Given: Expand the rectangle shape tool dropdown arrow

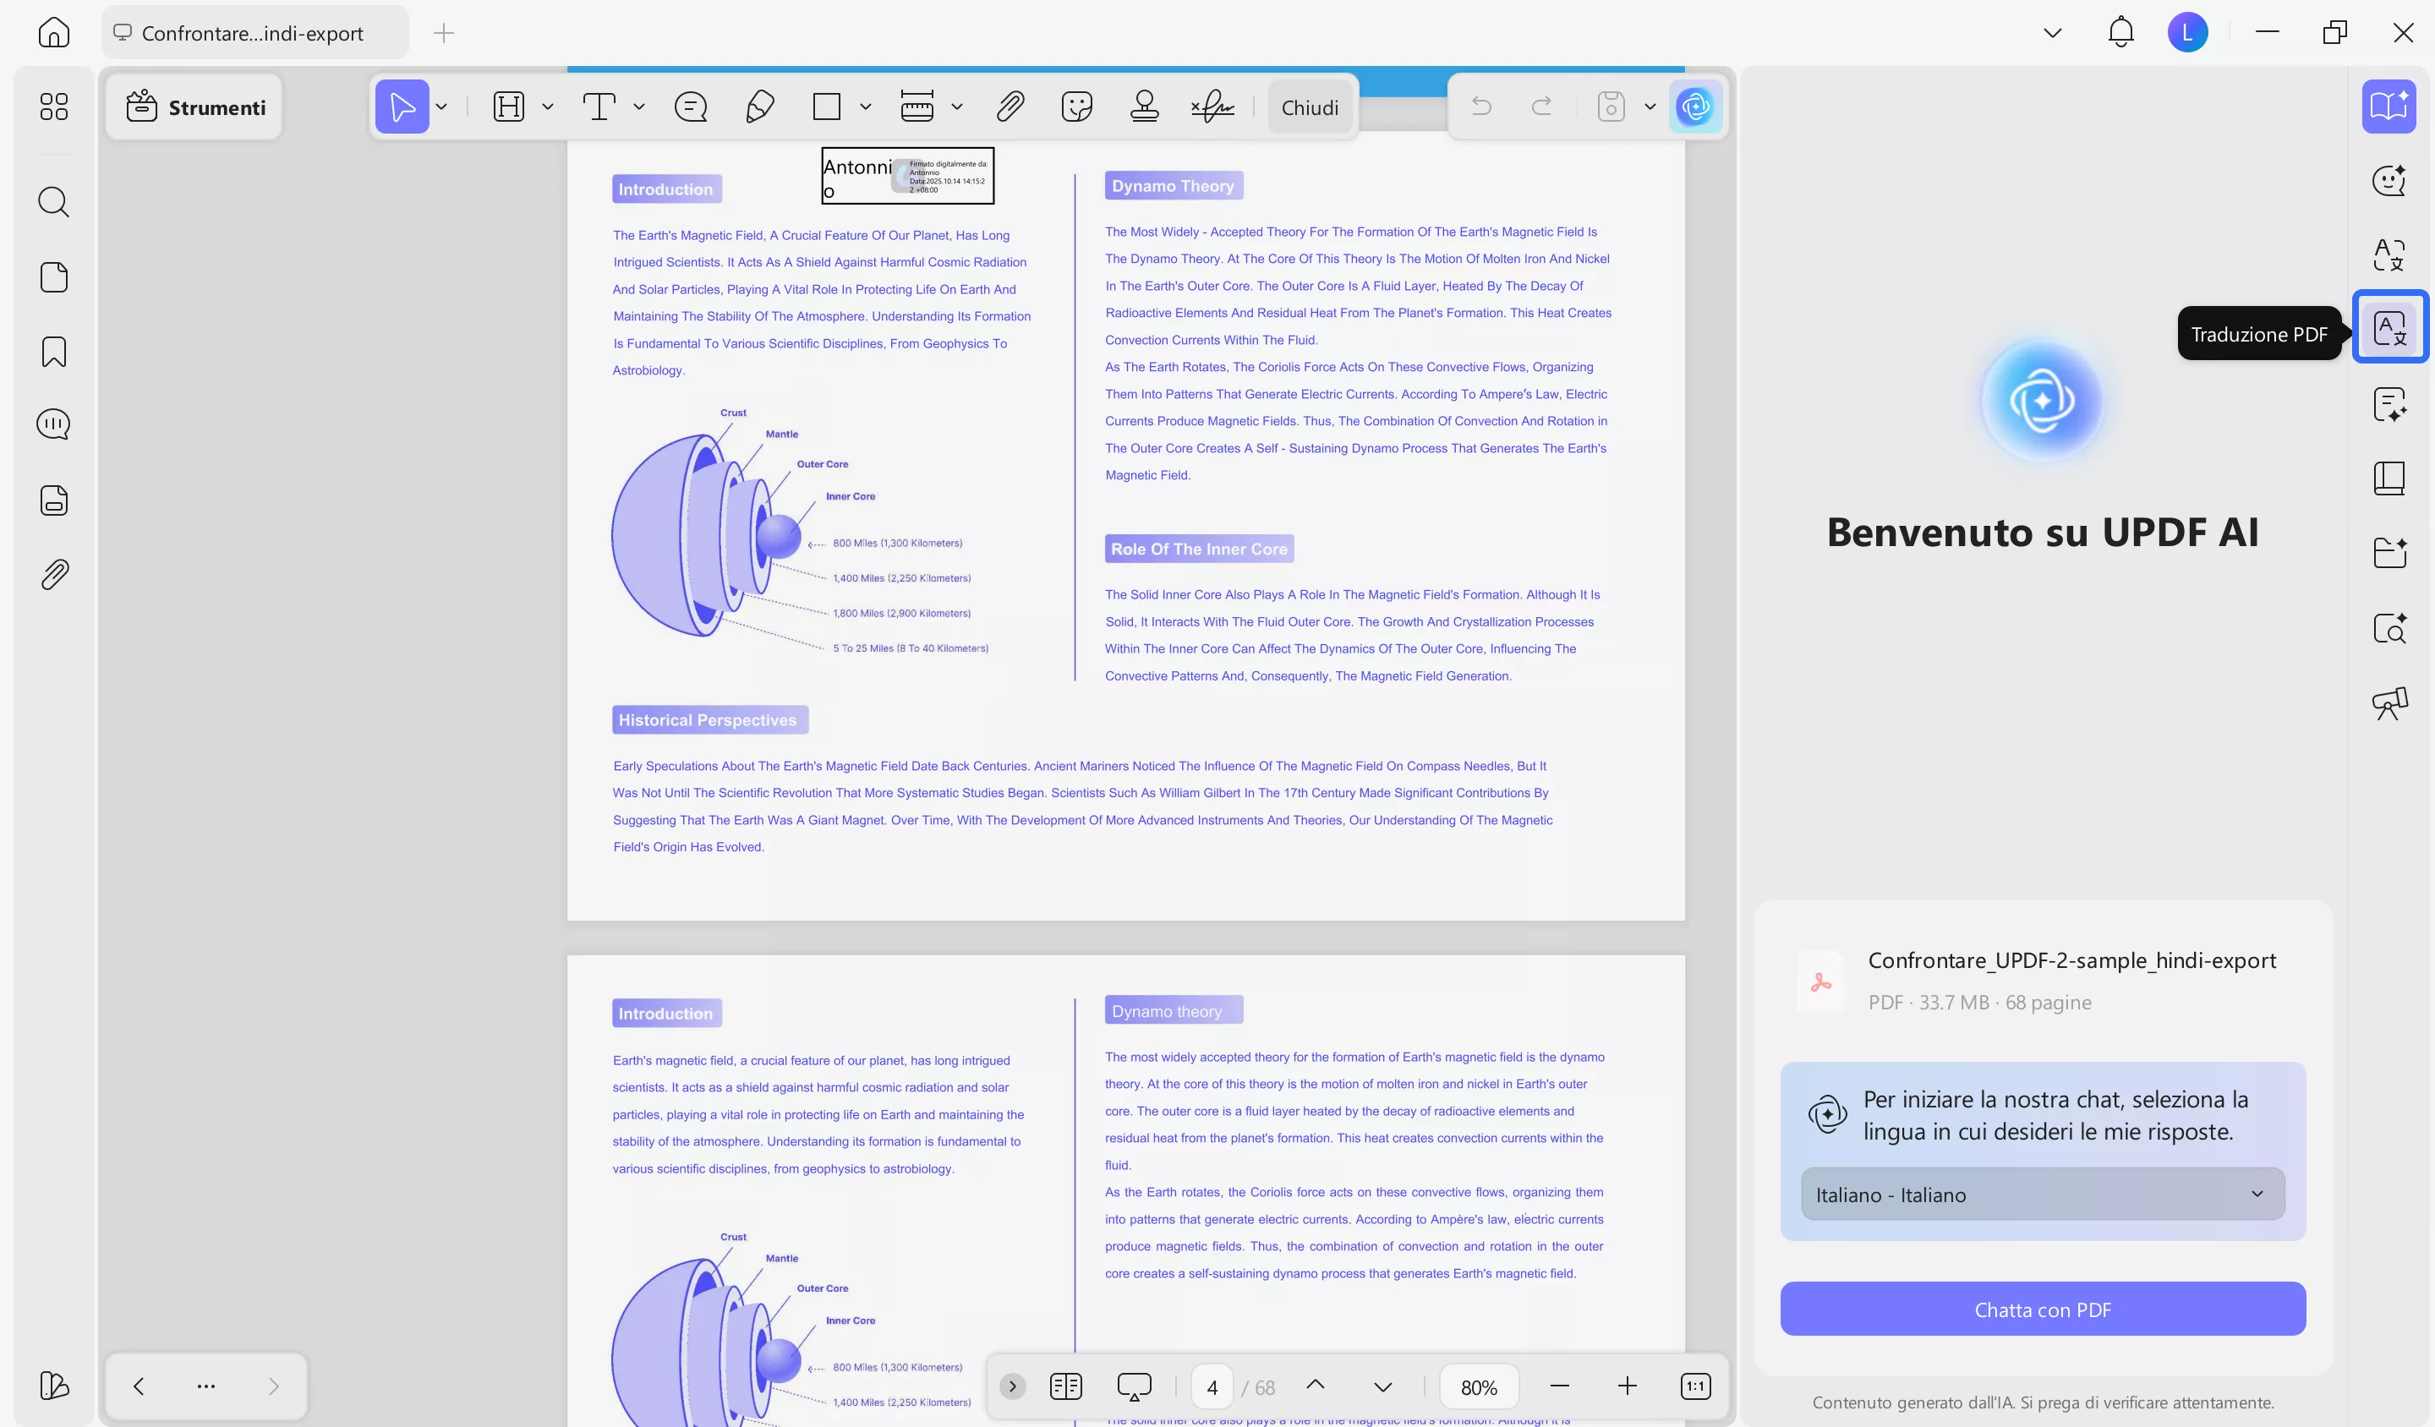Looking at the screenshot, I should (x=865, y=107).
